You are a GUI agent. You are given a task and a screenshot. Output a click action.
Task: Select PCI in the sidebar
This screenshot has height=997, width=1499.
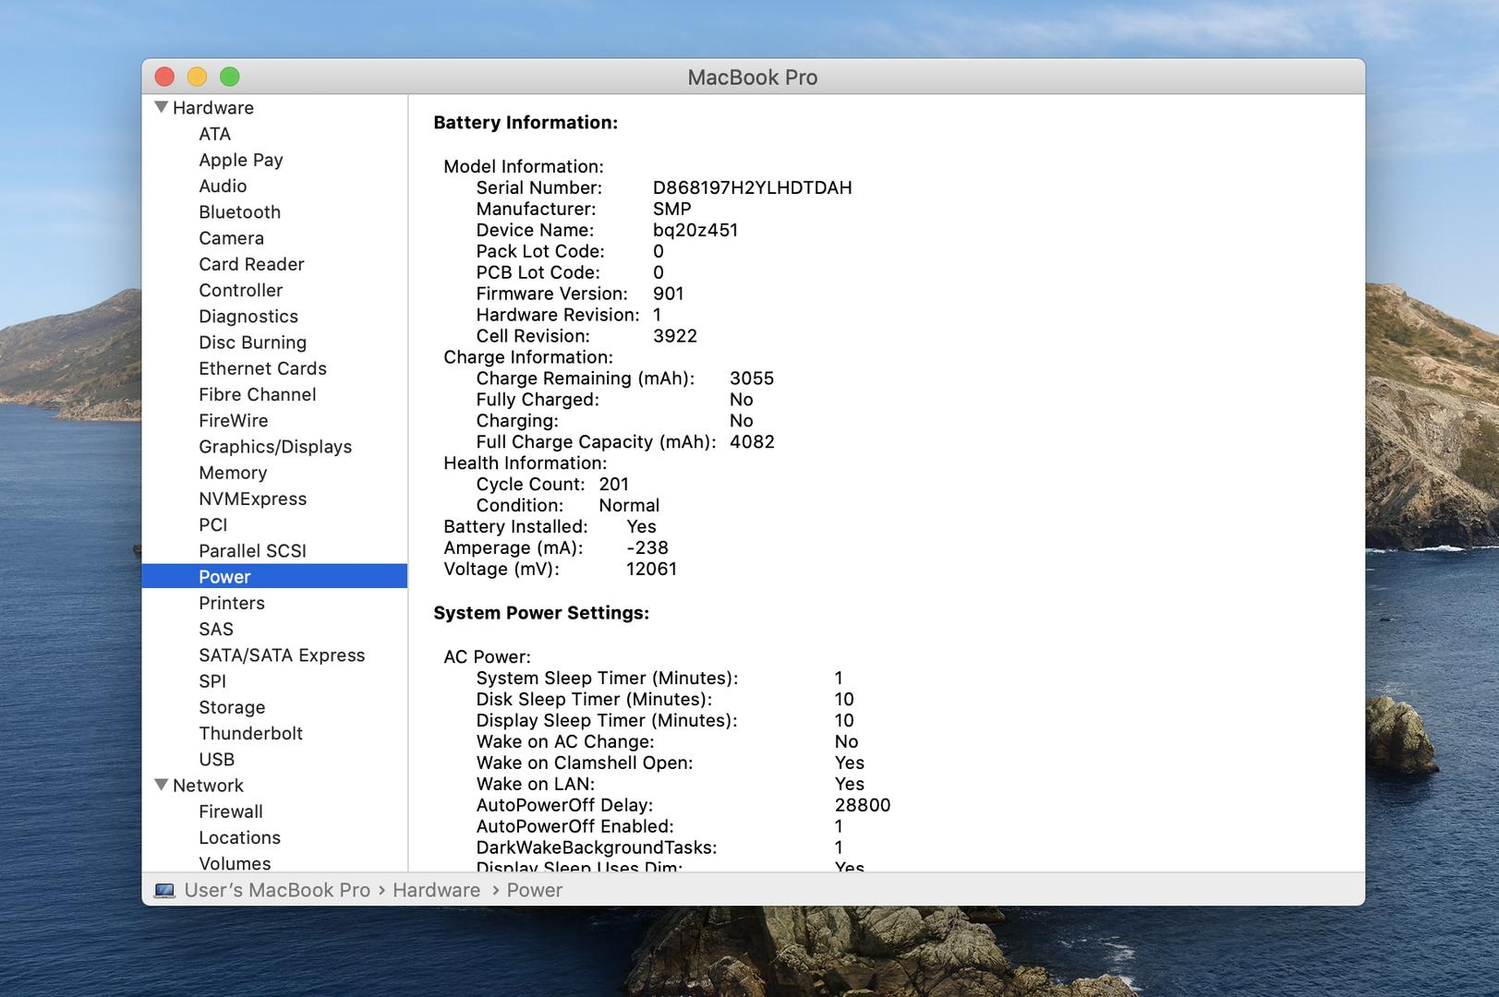coord(212,524)
